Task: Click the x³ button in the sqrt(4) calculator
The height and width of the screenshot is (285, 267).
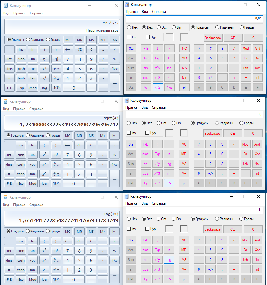Action: click(44, 174)
